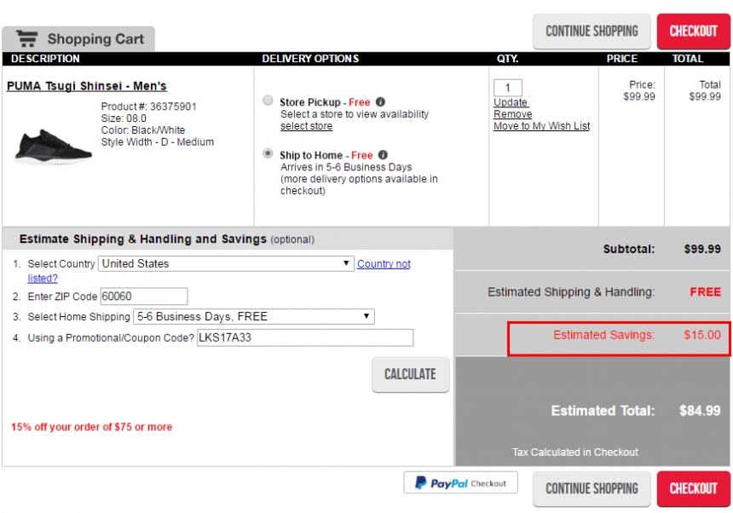Click the Product #: 36375901 text
Screen dimensions: 733x513
[x=148, y=107]
